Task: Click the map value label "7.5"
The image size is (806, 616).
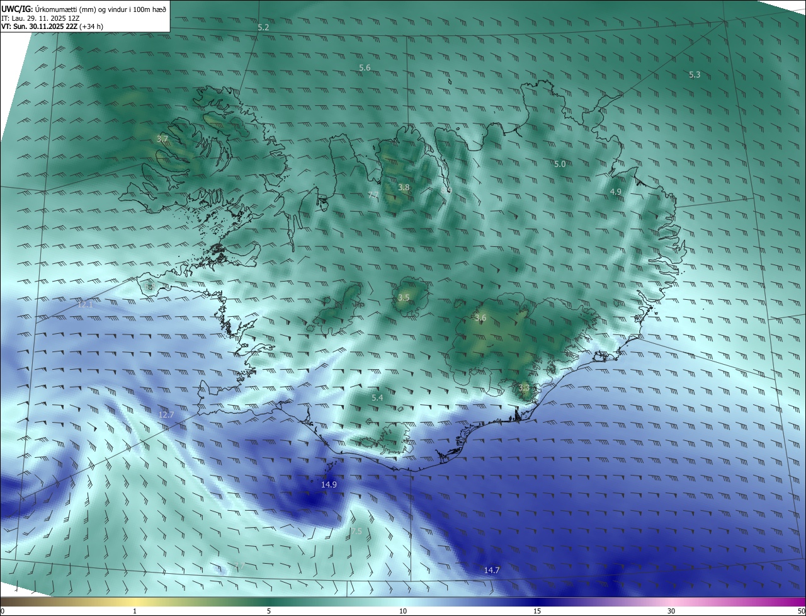Action: (356, 532)
